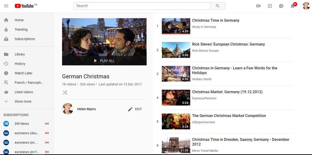Click the text '18 videos'
Screen dimensions: 312x155
pos(69,84)
